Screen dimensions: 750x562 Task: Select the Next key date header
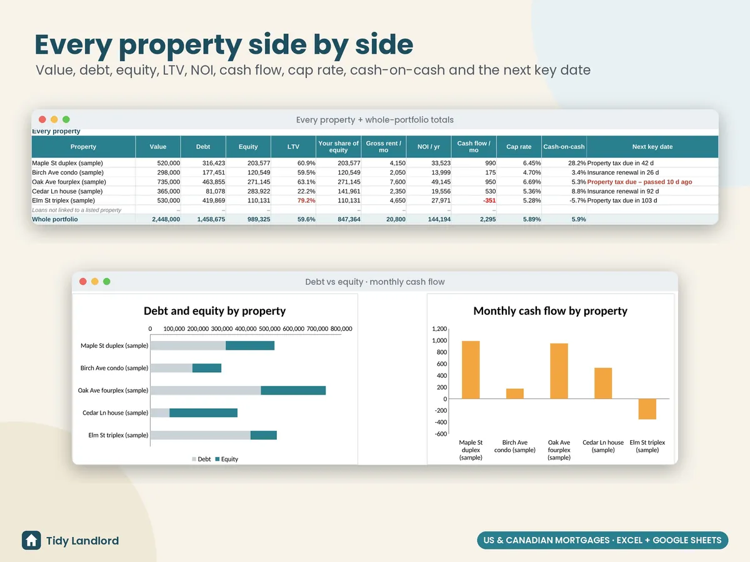click(x=652, y=147)
